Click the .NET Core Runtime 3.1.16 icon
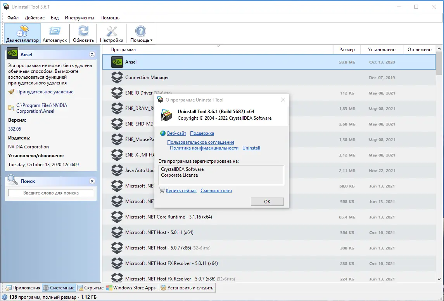The height and width of the screenshot is (301, 444). point(117,217)
